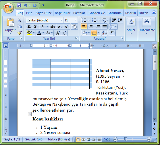Click the Sözcük: 140 word count
The image size is (160, 145).
point(34,139)
